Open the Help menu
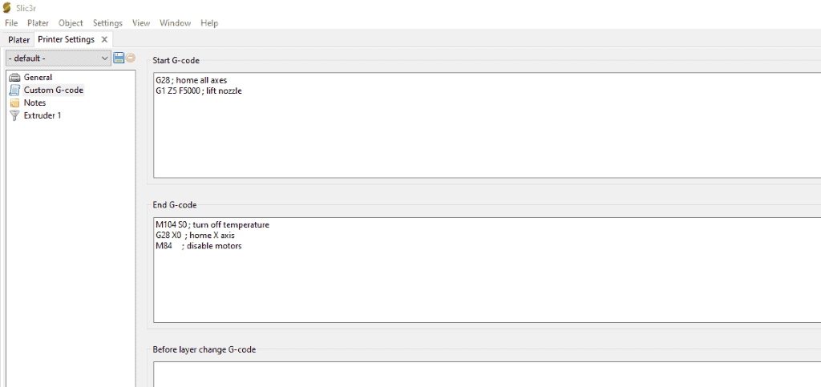Image resolution: width=821 pixels, height=387 pixels. click(209, 23)
